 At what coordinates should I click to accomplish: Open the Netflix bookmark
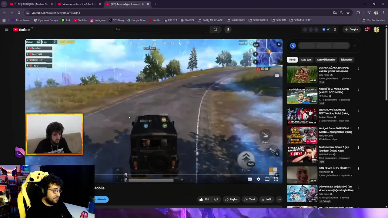(x=155, y=20)
